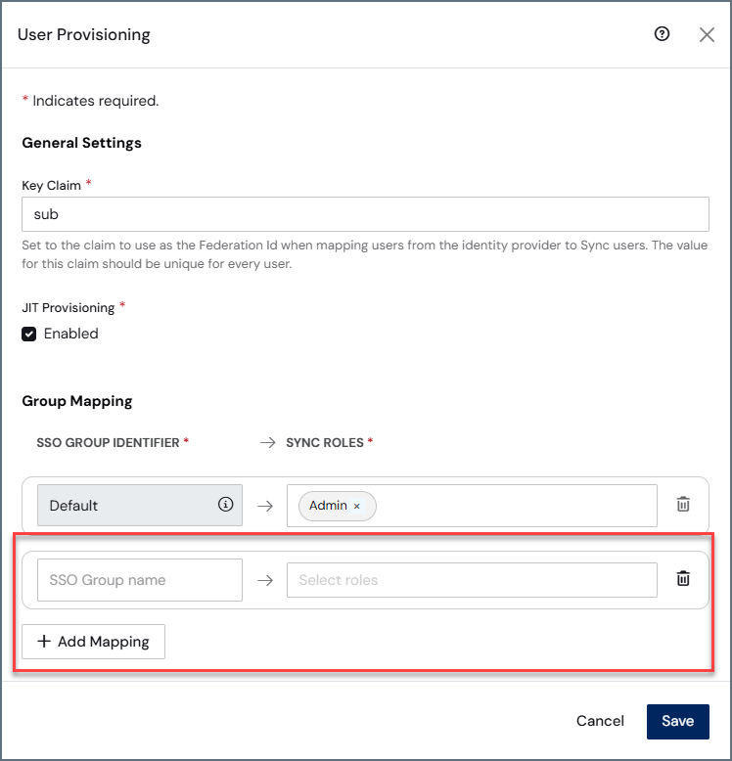This screenshot has width=732, height=761.
Task: Toggle the JIT Provisioning Enabled checkbox
Action: (29, 334)
